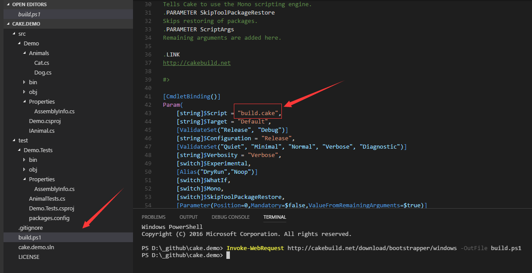
Task: Open the http://cakebuild.net link in editor
Action: (x=197, y=63)
